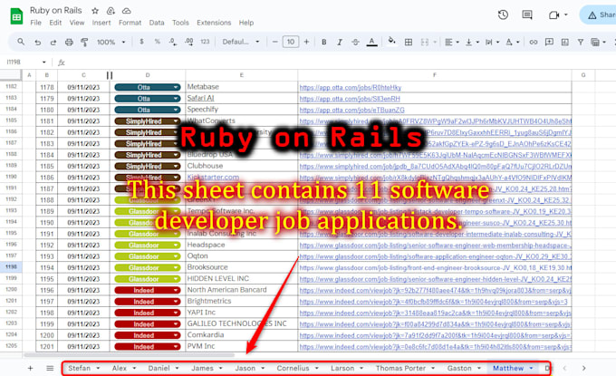
Task: Open horizontal align dropdown
Action: coord(452,42)
